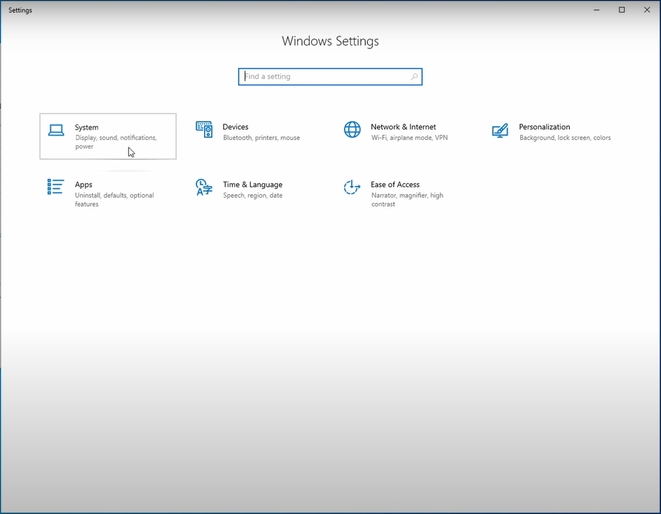Click 'Wi-Fi, airplane mode, VPN' description
Screen dimensions: 661x514
(x=410, y=138)
